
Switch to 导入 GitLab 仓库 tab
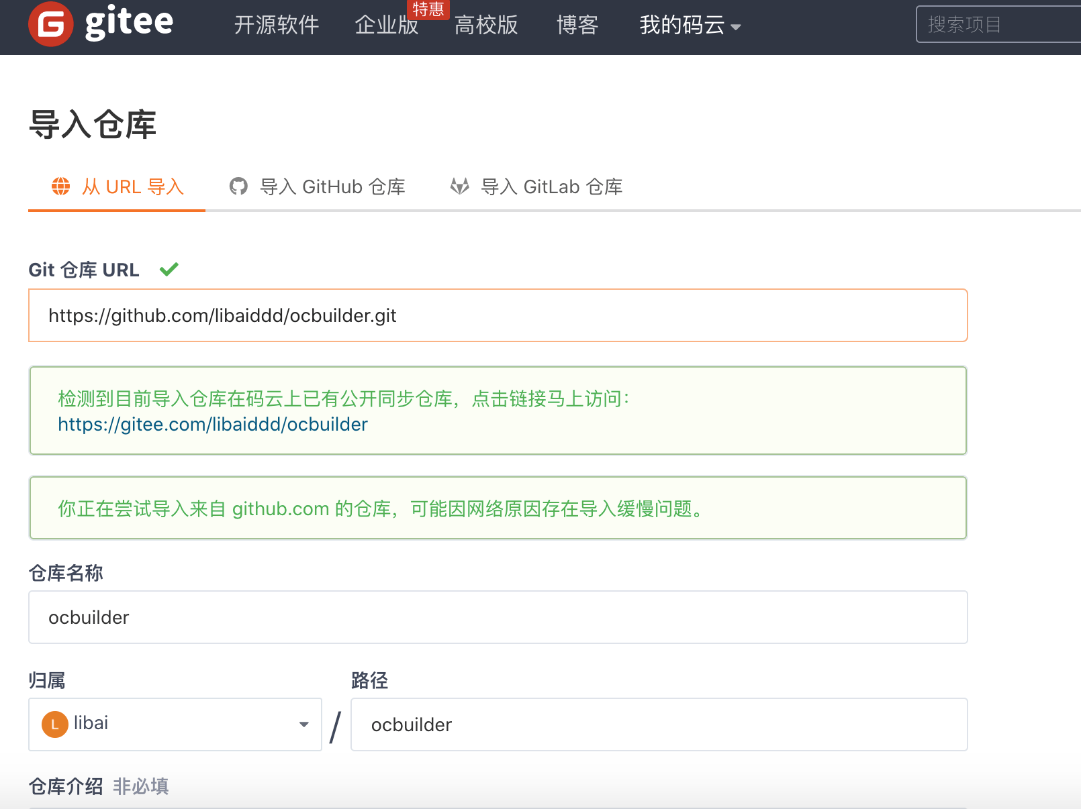tap(536, 187)
